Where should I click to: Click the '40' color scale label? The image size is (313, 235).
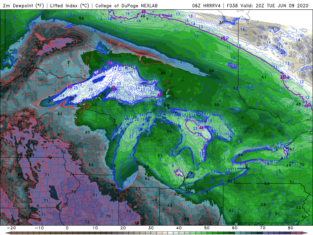179,228
